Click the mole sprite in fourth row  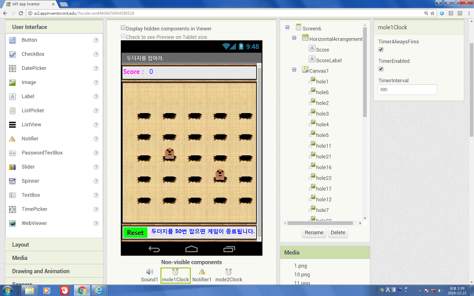pyautogui.click(x=220, y=174)
